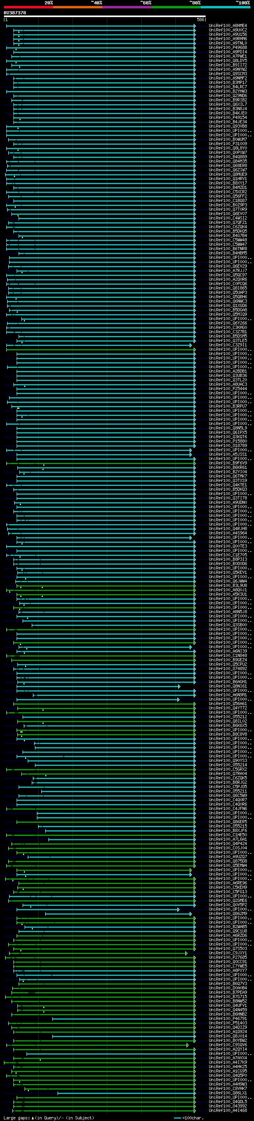Screen dimensions: 254x1121
Task: Select hit UniRef100_O43992
Action: pyautogui.click(x=228, y=1106)
